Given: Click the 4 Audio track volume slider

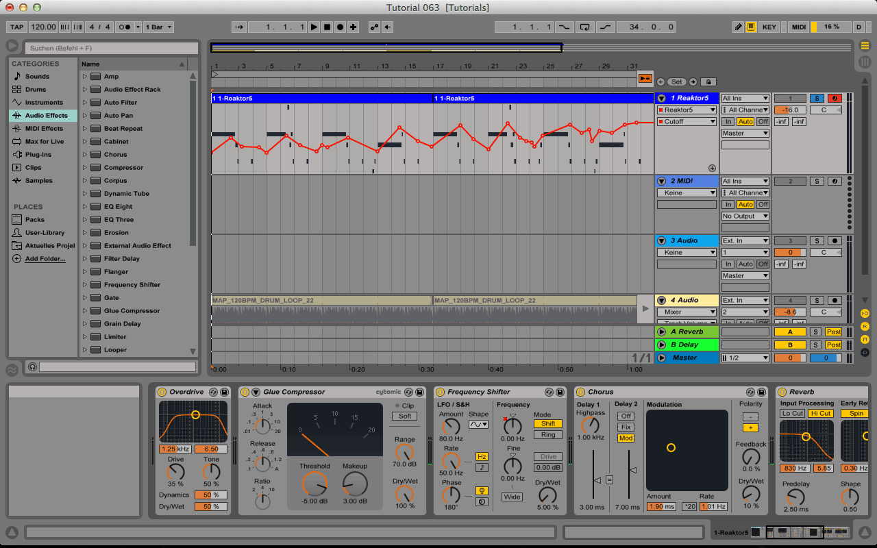Looking at the screenshot, I should [x=790, y=312].
